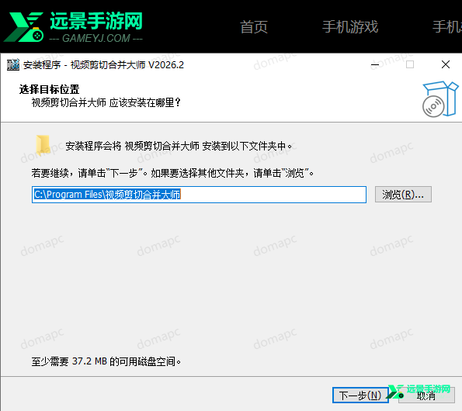Click the yellow folder icon

coord(43,145)
